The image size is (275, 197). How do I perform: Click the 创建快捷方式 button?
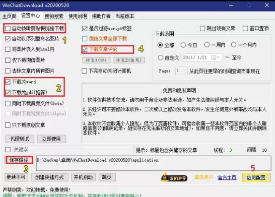point(50,177)
